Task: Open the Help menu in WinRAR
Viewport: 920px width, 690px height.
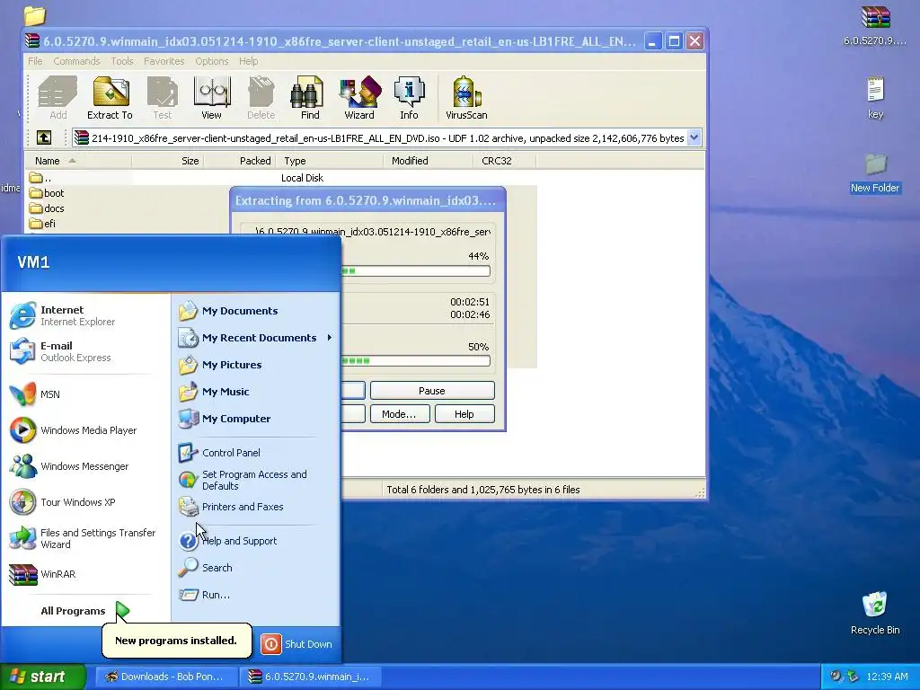Action: pos(248,61)
